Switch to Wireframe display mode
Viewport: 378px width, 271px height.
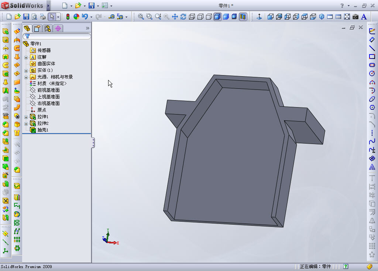pos(192,17)
